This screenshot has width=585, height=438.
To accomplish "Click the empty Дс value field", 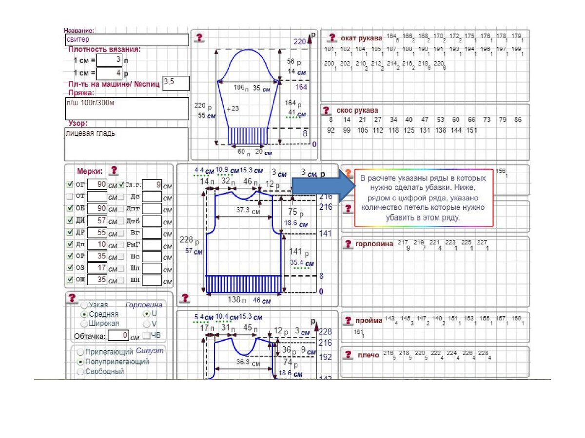I will 153,197.
